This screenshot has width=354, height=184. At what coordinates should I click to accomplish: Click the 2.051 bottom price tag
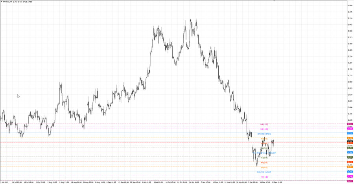(350, 181)
